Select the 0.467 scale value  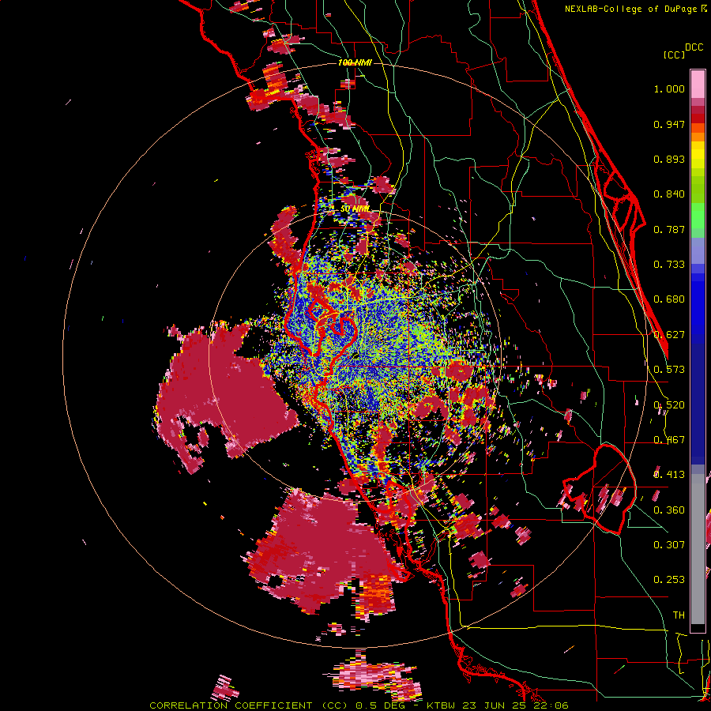click(x=669, y=440)
